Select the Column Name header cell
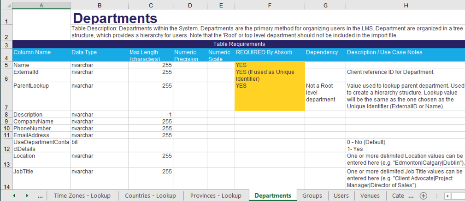This screenshot has width=465, height=201. [41, 55]
